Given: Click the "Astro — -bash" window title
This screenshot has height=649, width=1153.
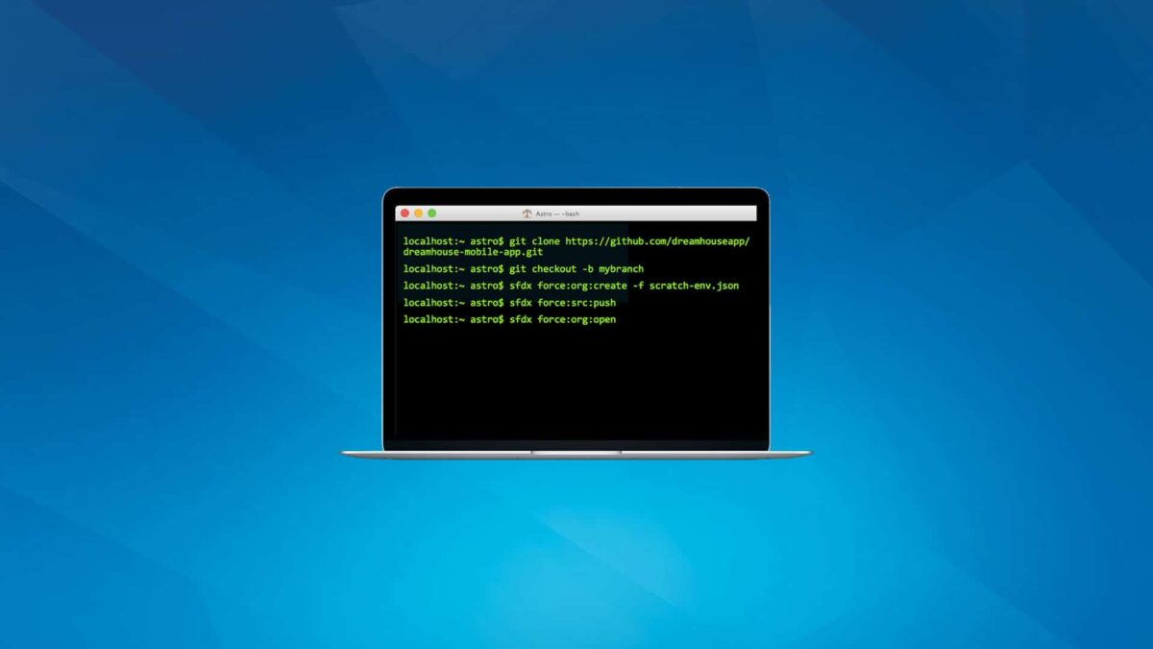Looking at the screenshot, I should point(557,213).
